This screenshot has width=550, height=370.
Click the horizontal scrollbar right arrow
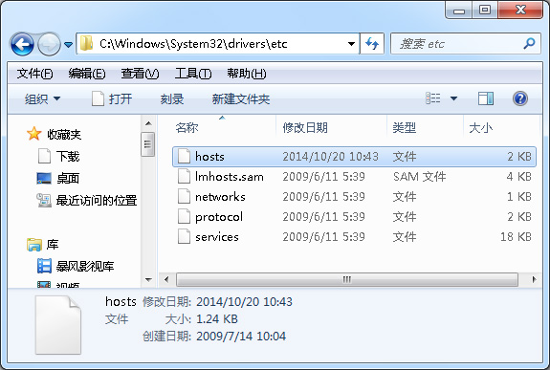pos(534,279)
